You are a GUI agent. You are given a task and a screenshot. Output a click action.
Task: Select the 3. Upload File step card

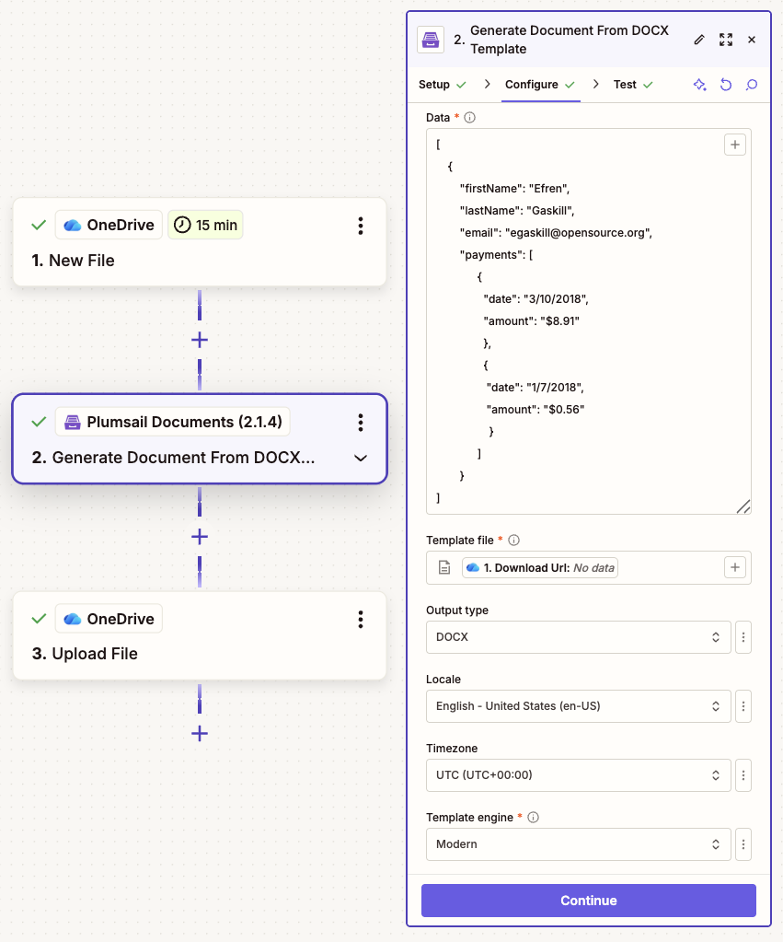200,635
